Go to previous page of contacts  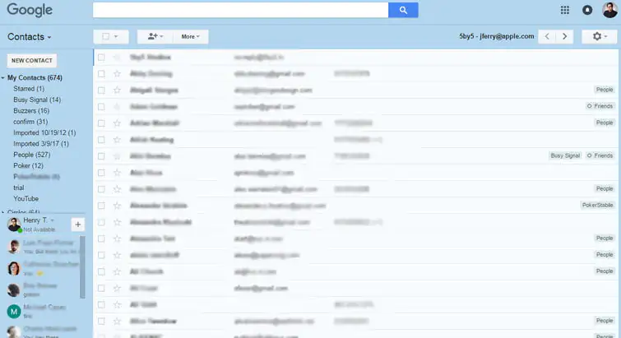coord(547,36)
